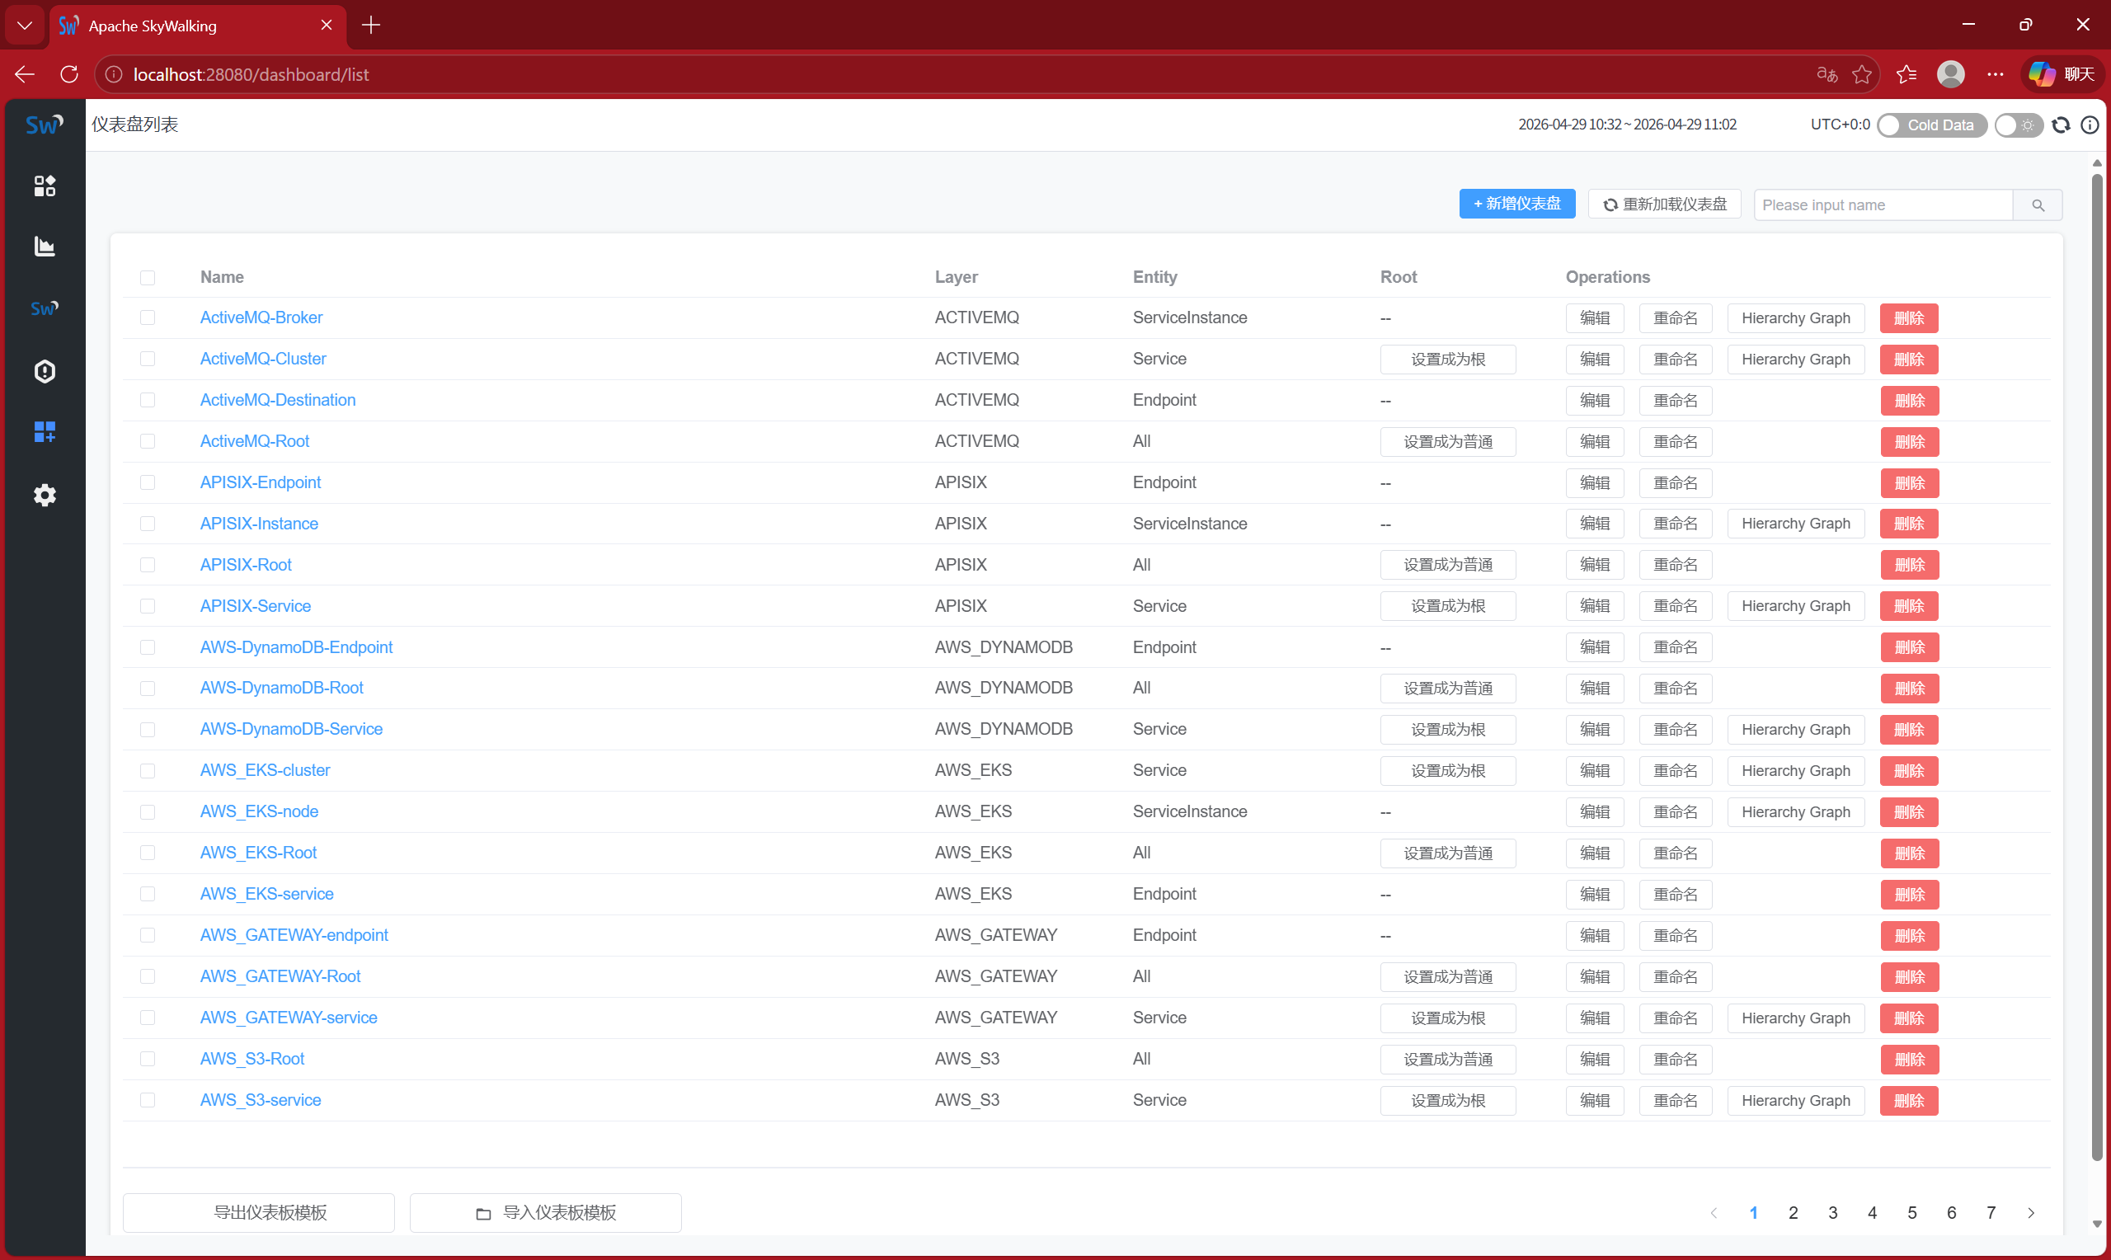Go to page 2 of the list
2111x1260 pixels.
tap(1794, 1213)
